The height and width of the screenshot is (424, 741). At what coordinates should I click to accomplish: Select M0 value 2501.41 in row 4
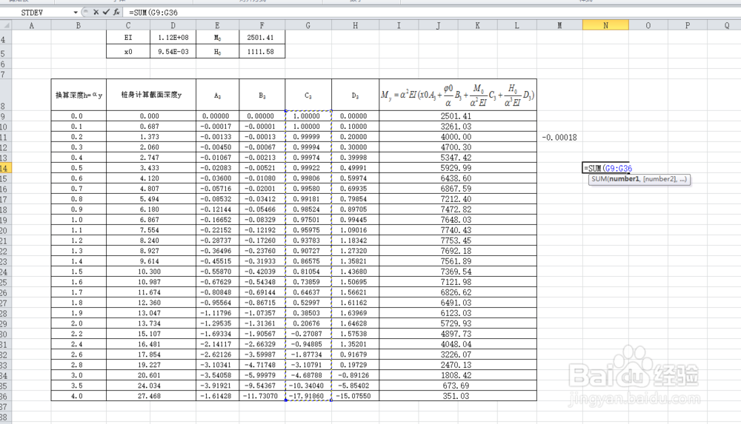(x=262, y=37)
